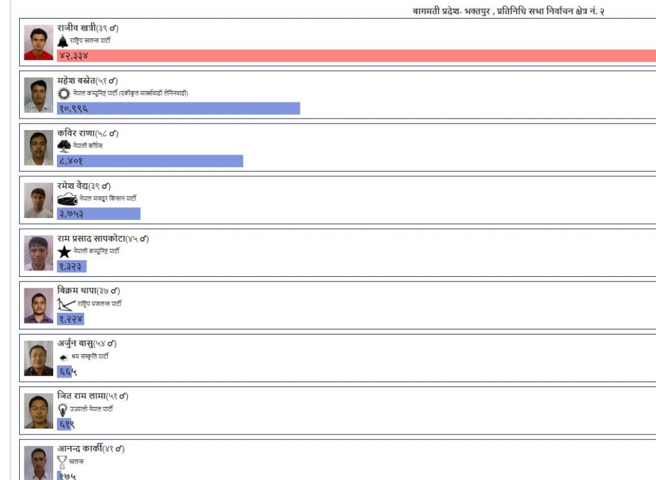Open photo of candidate राजीव खत्री
The width and height of the screenshot is (656, 480).
38,43
